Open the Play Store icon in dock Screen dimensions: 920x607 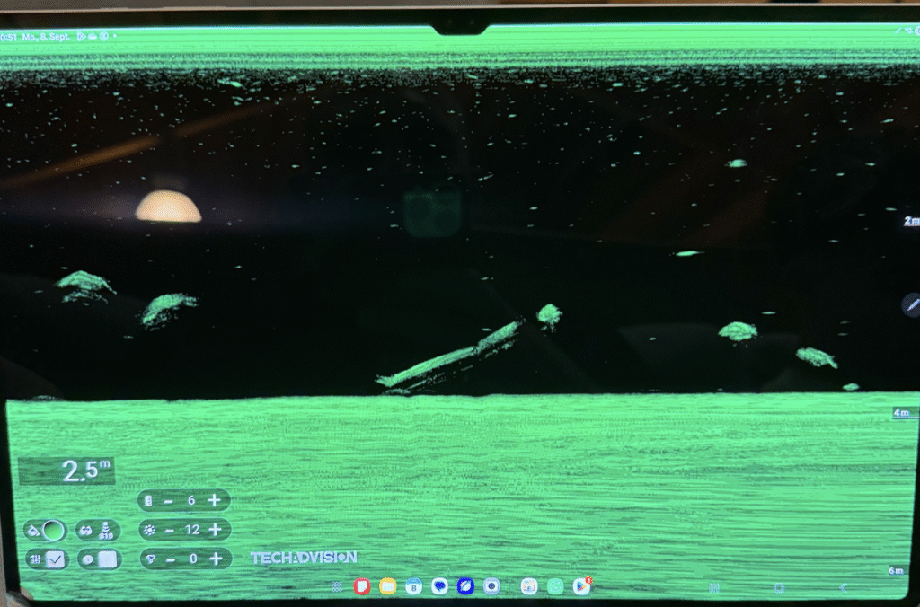[x=581, y=585]
